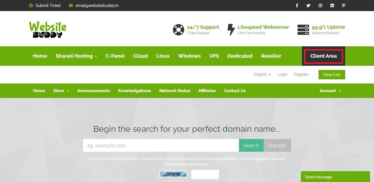Open the Instagram social icon
The image size is (374, 182).
tap(320, 6)
